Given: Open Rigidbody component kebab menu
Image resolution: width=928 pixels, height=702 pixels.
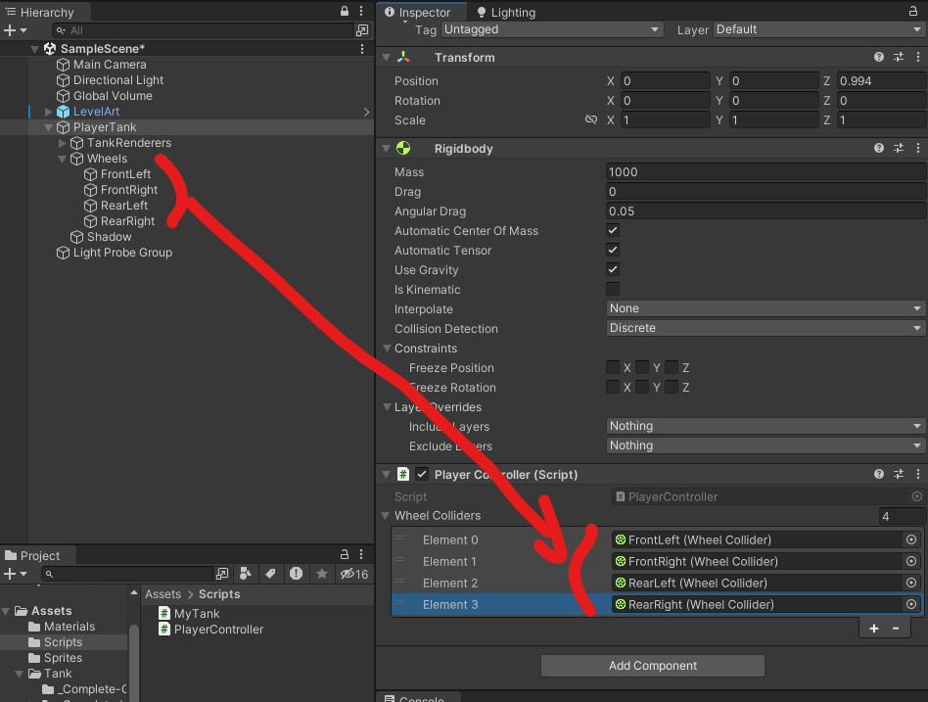Looking at the screenshot, I should pyautogui.click(x=918, y=148).
